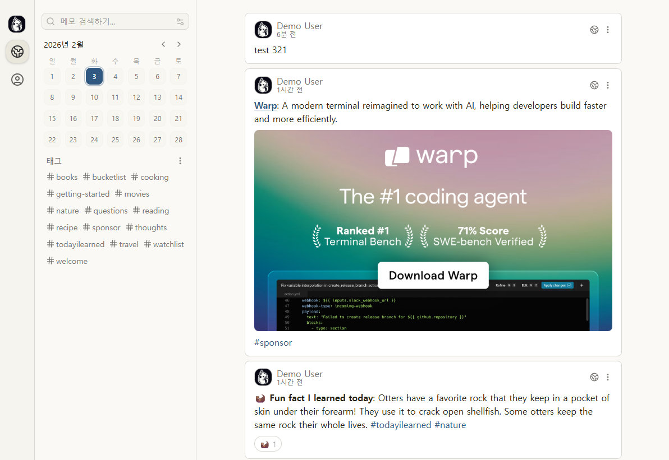
Task: Open more menu on 'test 321' memo
Action: pos(608,30)
